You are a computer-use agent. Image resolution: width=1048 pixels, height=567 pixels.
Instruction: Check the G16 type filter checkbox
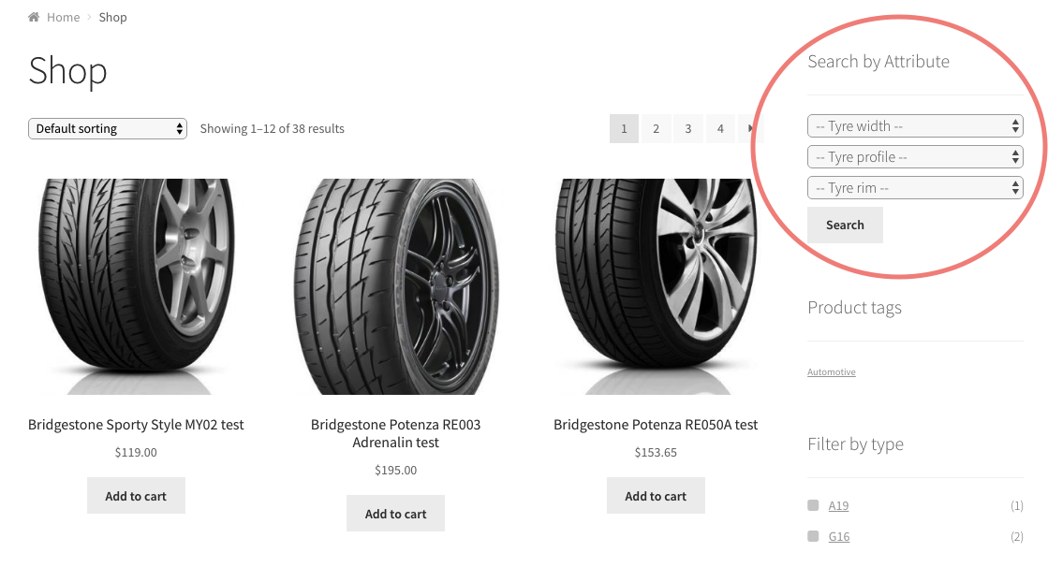[x=813, y=535]
